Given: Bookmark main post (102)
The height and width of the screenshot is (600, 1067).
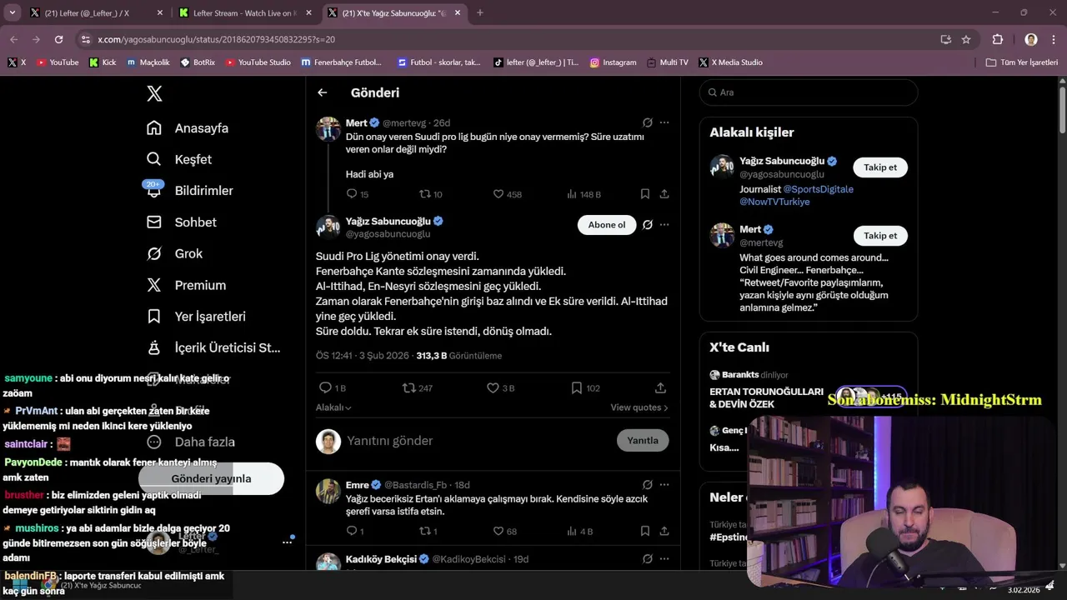Looking at the screenshot, I should [585, 388].
